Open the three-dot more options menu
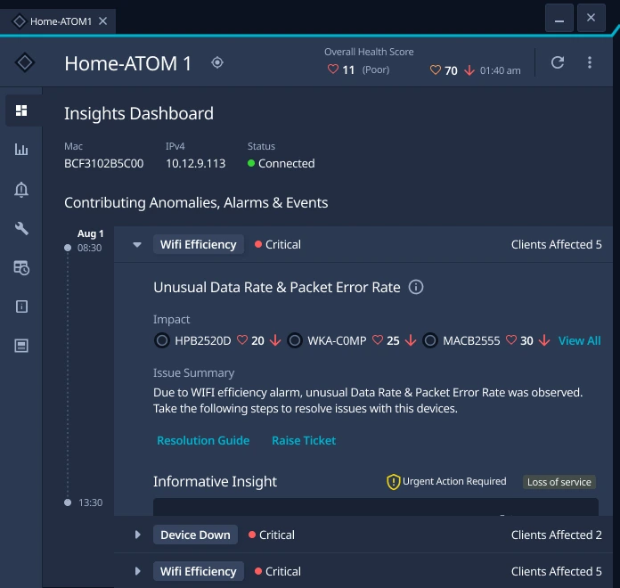Viewport: 620px width, 588px height. tap(590, 62)
